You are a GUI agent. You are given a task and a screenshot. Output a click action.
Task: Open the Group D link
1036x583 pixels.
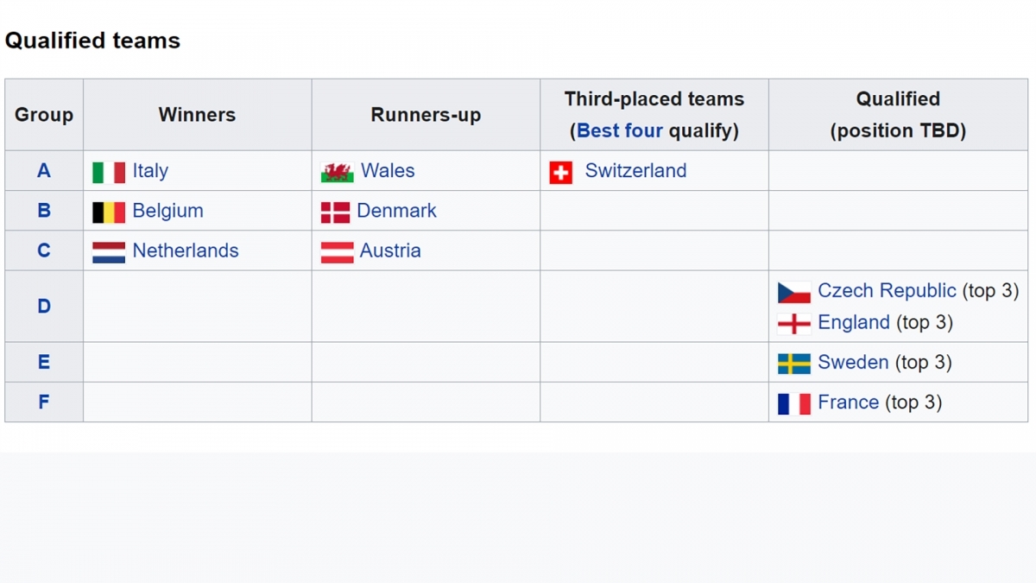[x=44, y=306]
